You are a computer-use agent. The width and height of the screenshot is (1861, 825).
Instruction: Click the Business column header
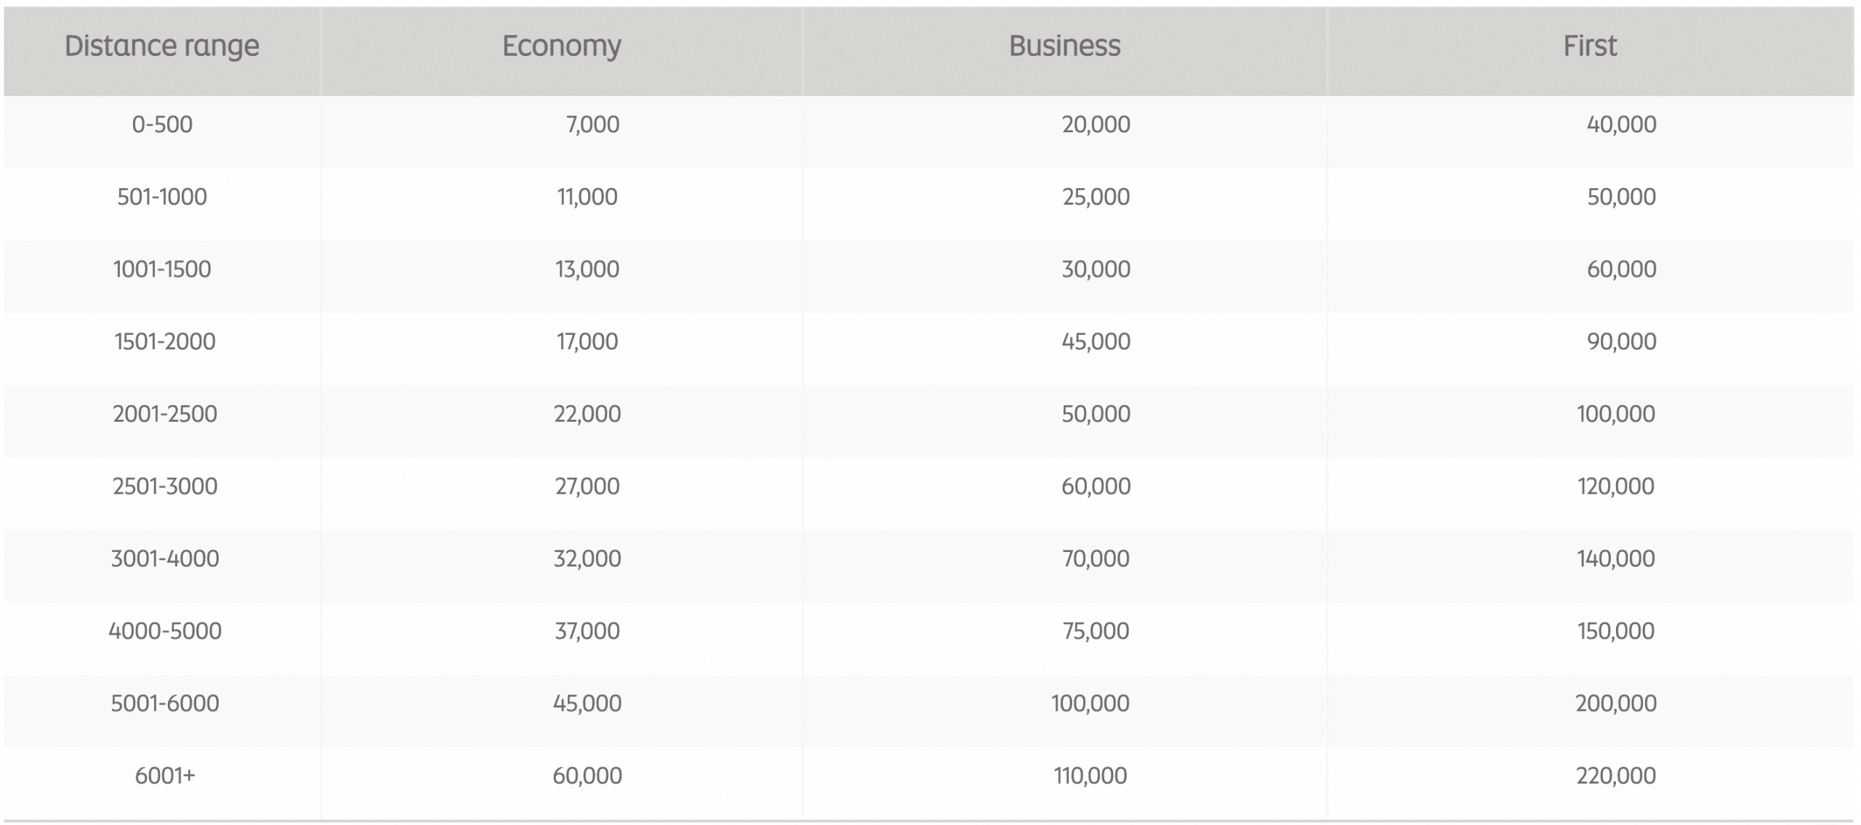click(x=1064, y=46)
